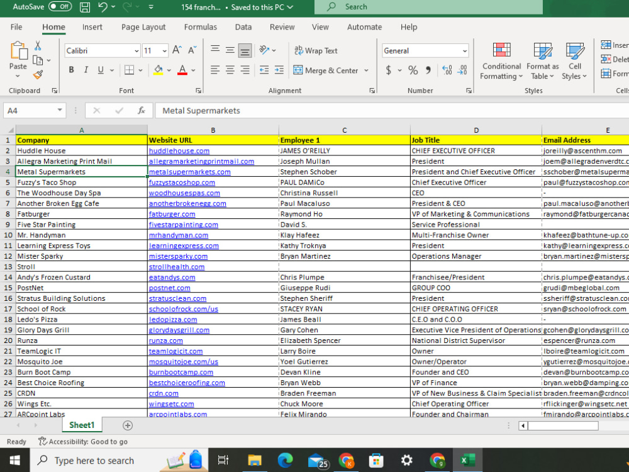
Task: Switch to the Data tab
Action: pos(243,27)
